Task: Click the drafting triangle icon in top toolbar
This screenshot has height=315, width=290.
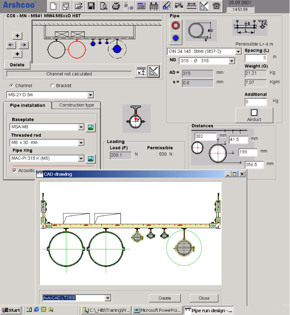Action: (204, 5)
